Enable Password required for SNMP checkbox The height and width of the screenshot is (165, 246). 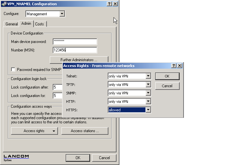13,70
